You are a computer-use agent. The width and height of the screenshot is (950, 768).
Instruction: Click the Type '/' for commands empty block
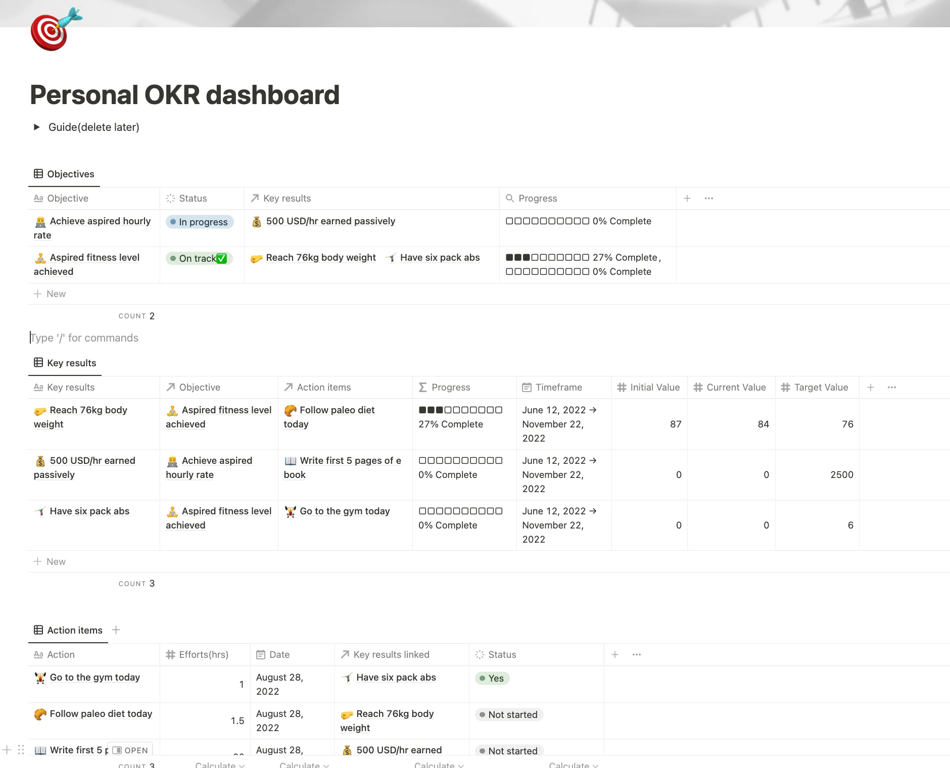pyautogui.click(x=84, y=338)
